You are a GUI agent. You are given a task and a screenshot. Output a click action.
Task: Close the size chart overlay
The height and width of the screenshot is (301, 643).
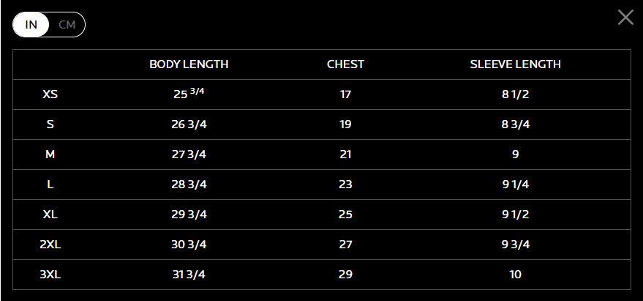[625, 18]
